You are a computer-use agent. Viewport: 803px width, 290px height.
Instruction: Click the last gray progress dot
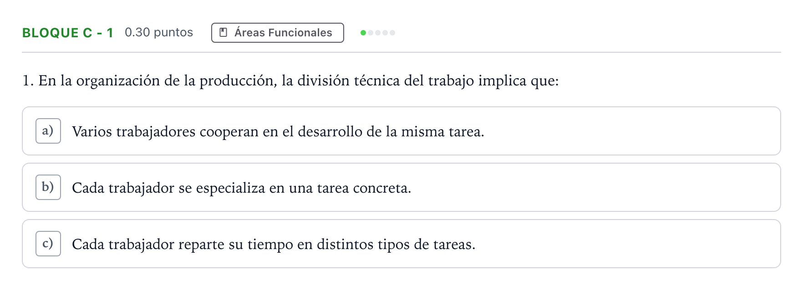click(x=392, y=33)
